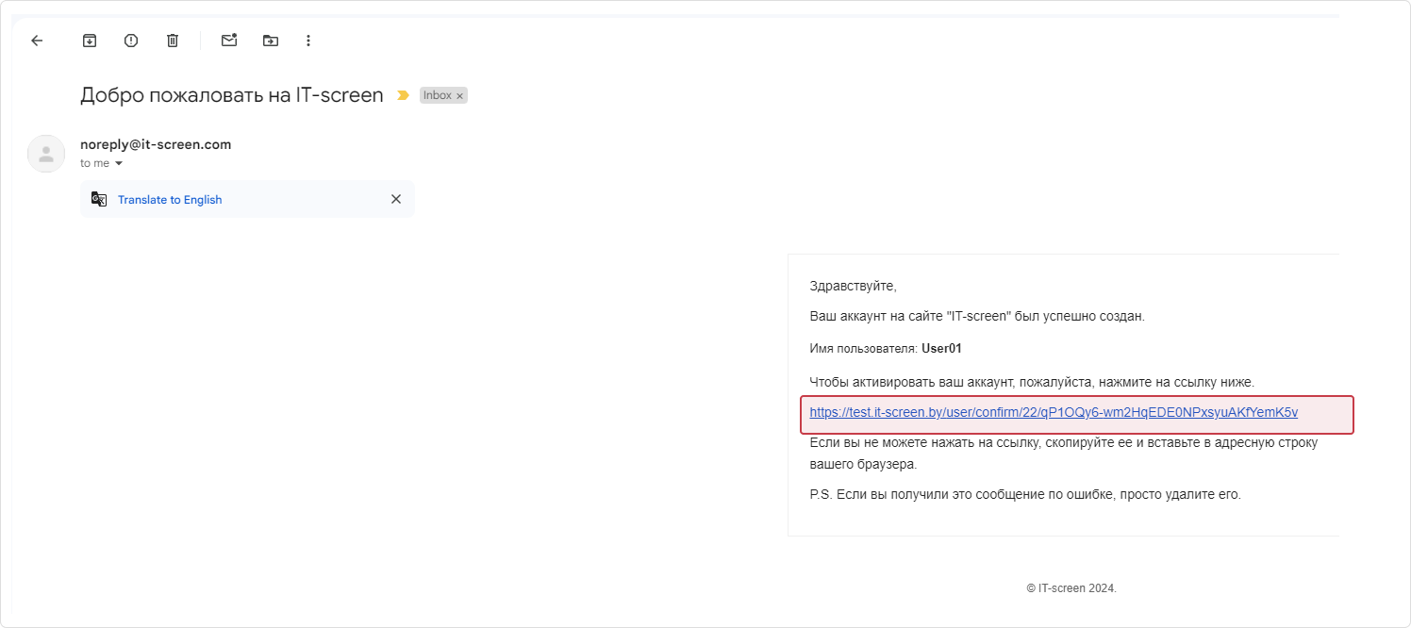The image size is (1411, 628).
Task: Go back using the left arrow
Action: point(37,41)
